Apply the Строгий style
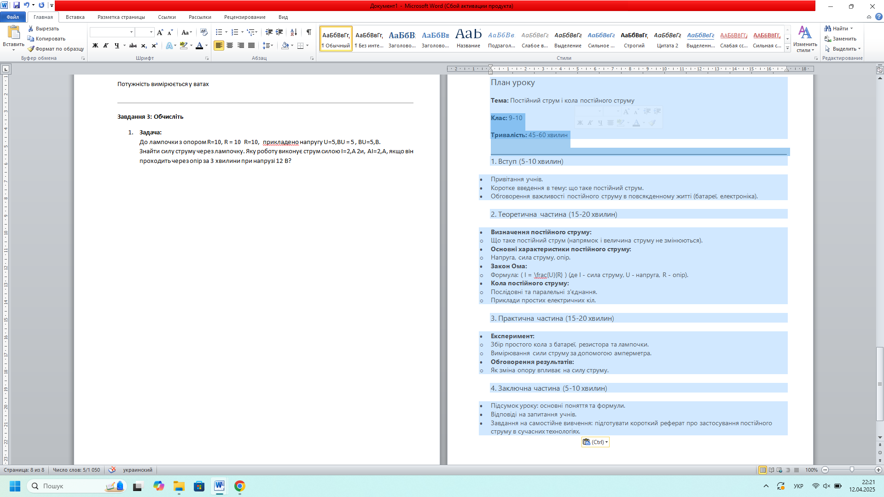The image size is (884, 497). [x=634, y=39]
